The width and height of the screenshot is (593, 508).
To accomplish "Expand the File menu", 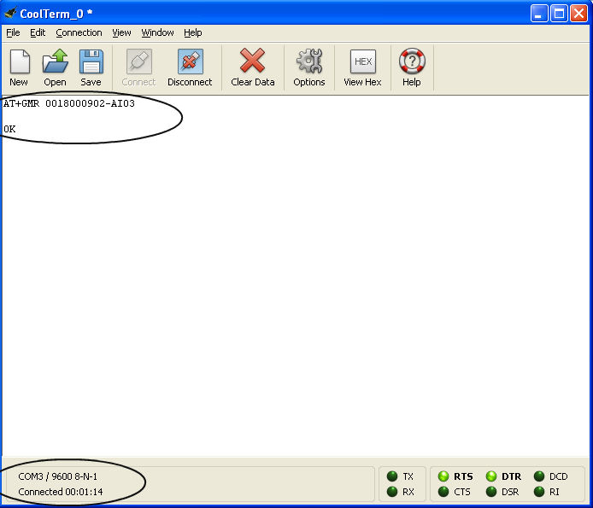I will pyautogui.click(x=13, y=32).
